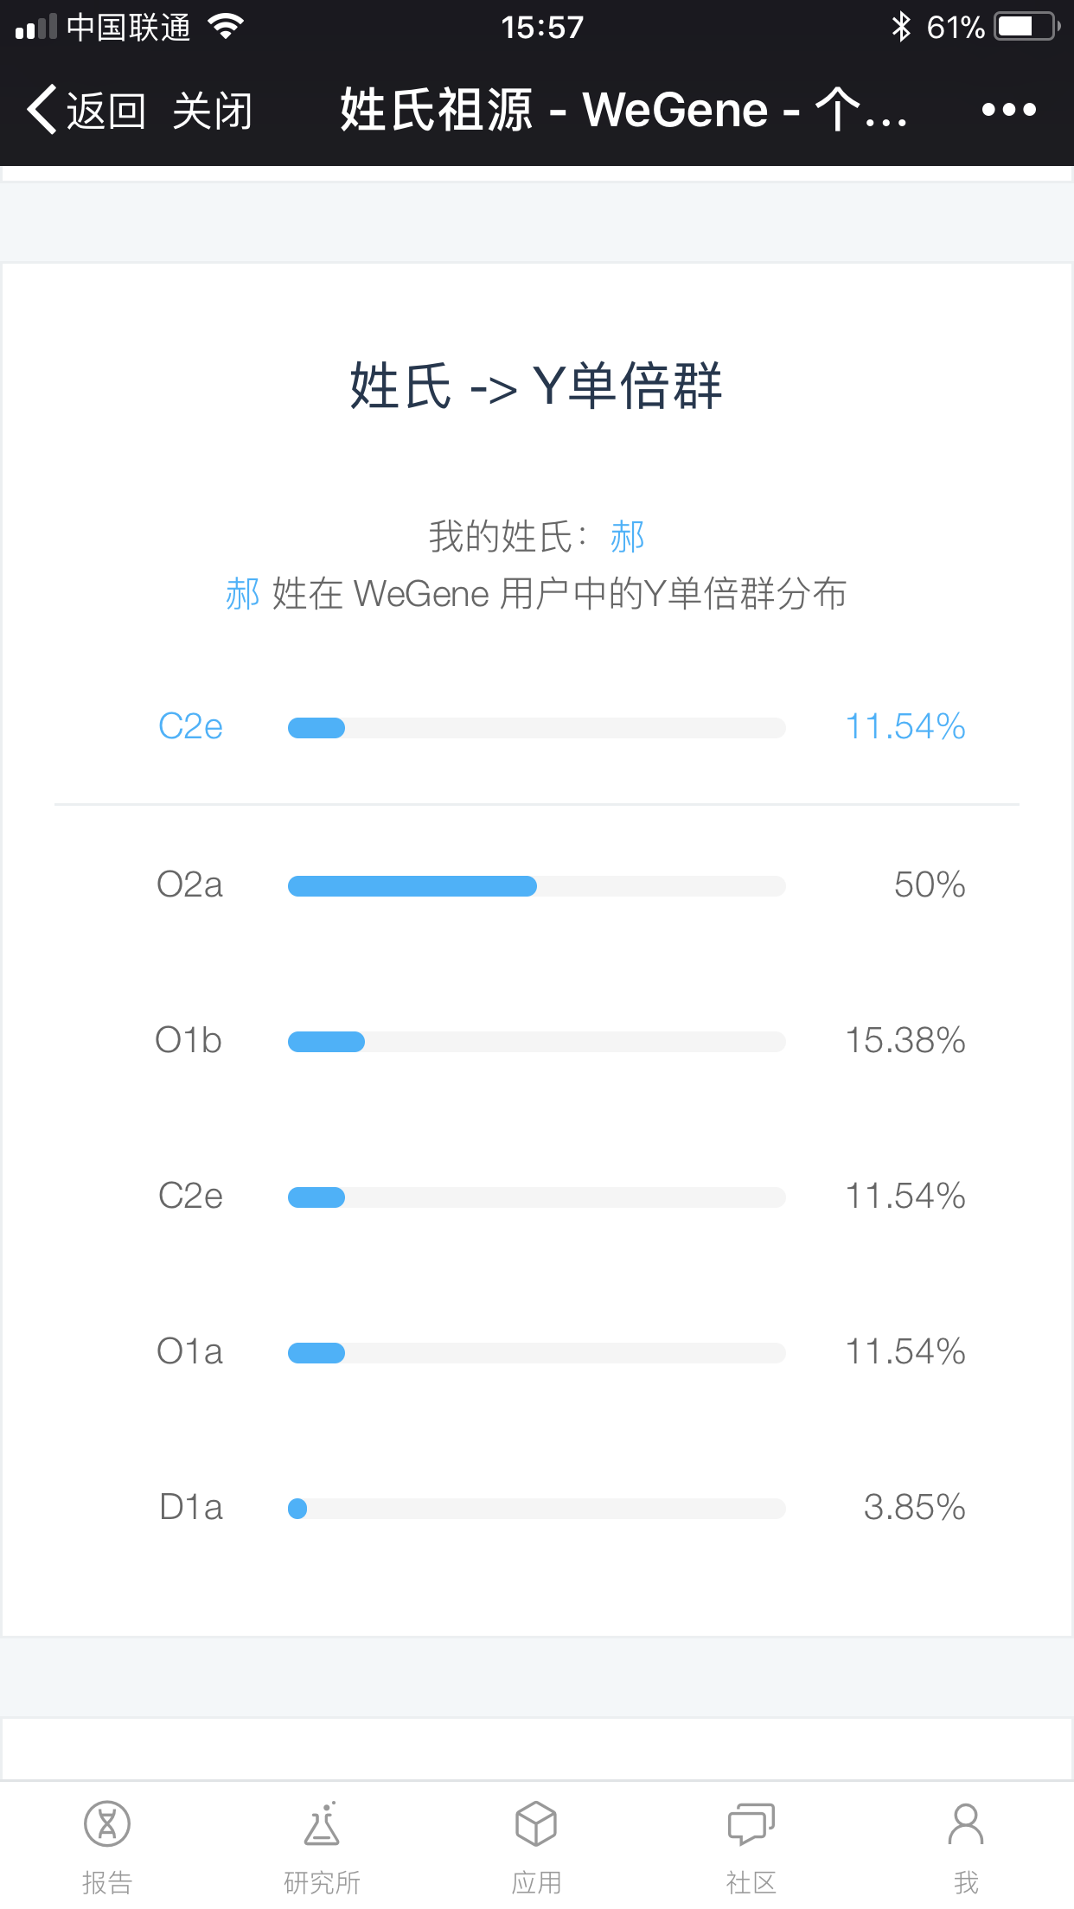Tap the blue 郝 in the distribution subtitle
The width and height of the screenshot is (1074, 1909).
[x=243, y=594]
